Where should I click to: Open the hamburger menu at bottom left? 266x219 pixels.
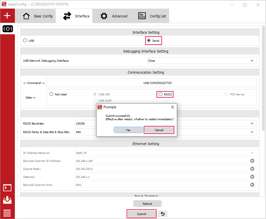pyautogui.click(x=7, y=213)
